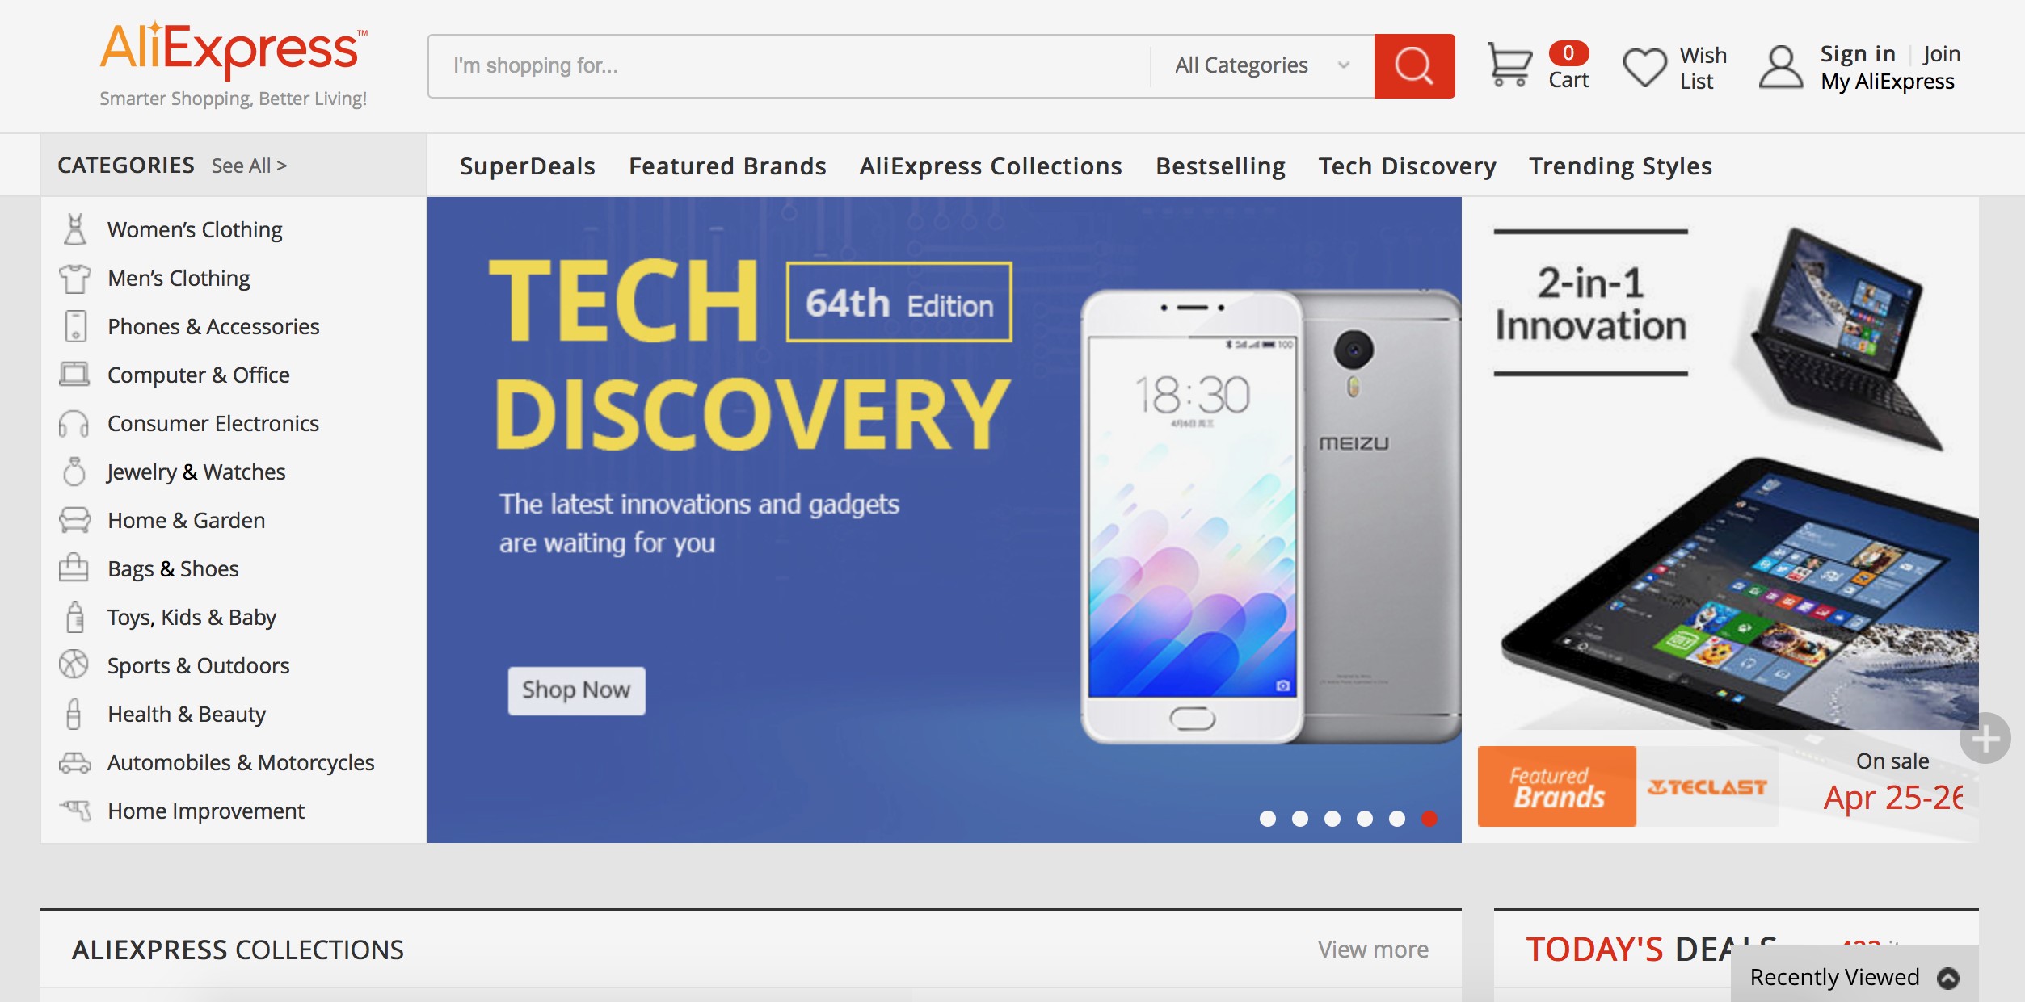Open the SuperDeals menu item
Viewport: 2025px width, 1002px height.
[528, 166]
